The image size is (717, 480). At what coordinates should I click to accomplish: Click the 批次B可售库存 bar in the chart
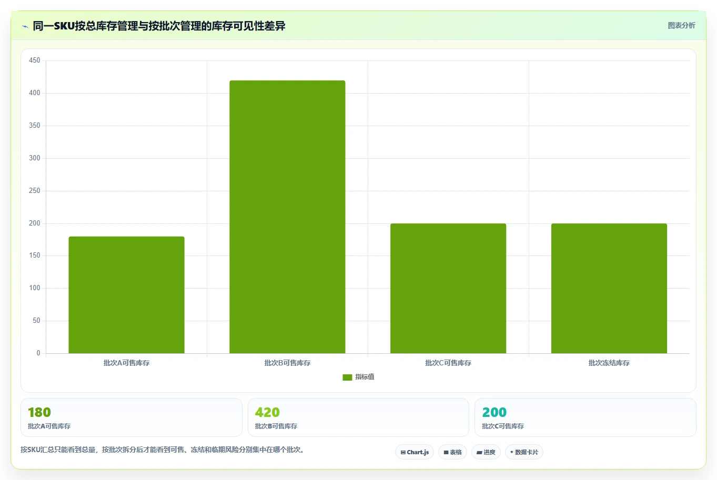(x=287, y=217)
